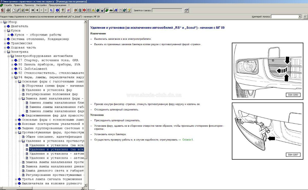Open the Критерий поиска dropdown arrow
Viewport: 308px width, 190px height.
pos(300,16)
